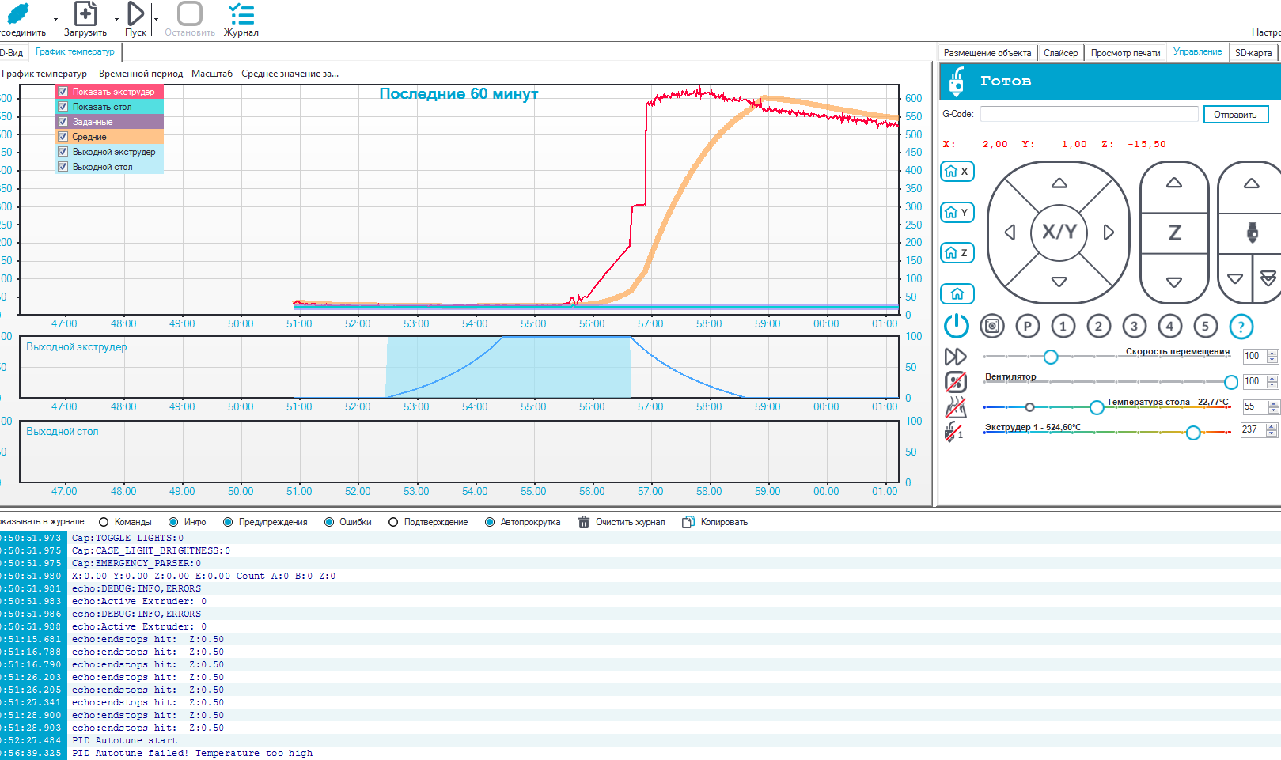1281x760 pixels.
Task: Expand the Загрузить dropdown arrow
Action: pos(116,19)
